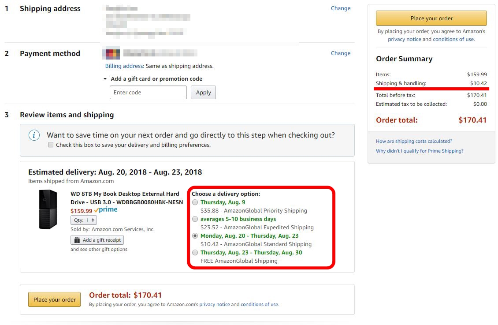498x325 pixels.
Task: Choose AmazonGlobal Expedited Shipping option
Action: click(x=195, y=219)
